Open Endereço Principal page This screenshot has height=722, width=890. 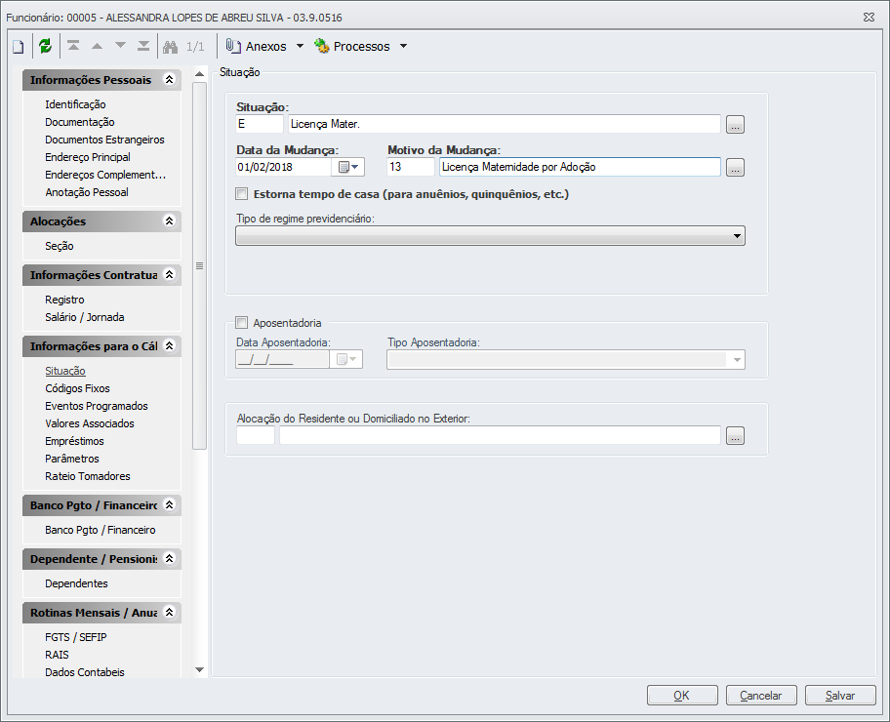point(88,157)
